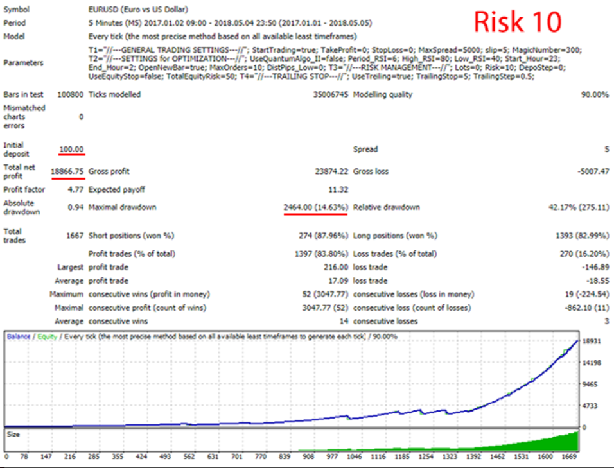Viewport: 614px width, 468px height.
Task: Click the modelling quality value 90.00%
Action: point(594,95)
